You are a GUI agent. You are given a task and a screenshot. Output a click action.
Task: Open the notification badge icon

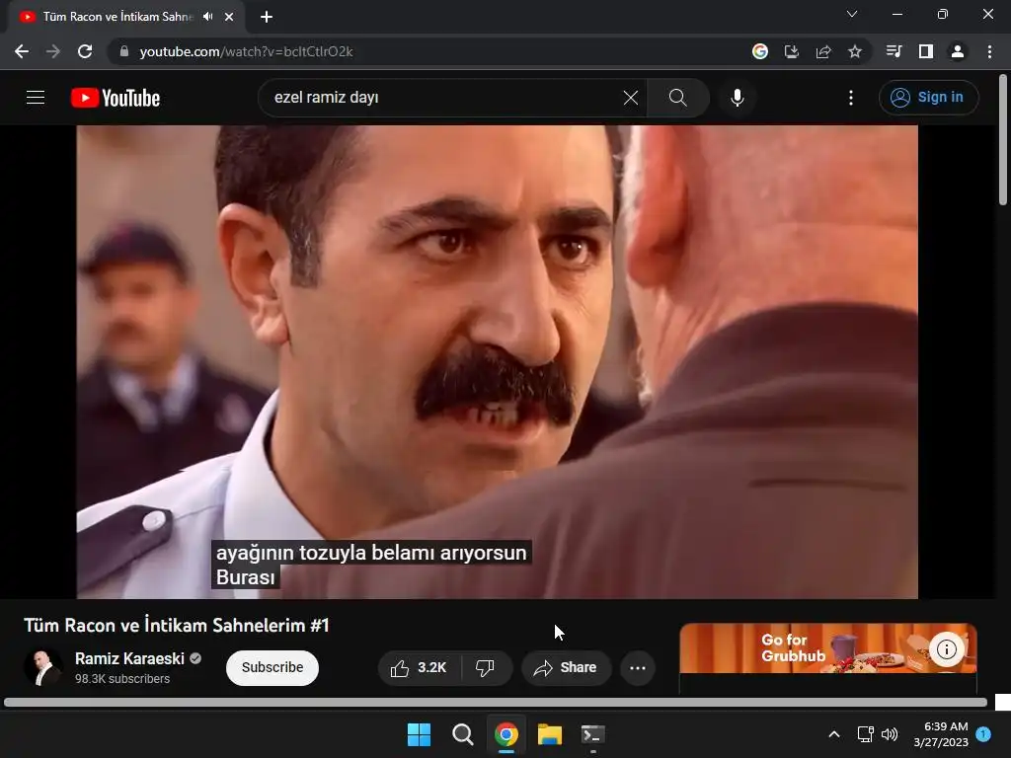(983, 734)
